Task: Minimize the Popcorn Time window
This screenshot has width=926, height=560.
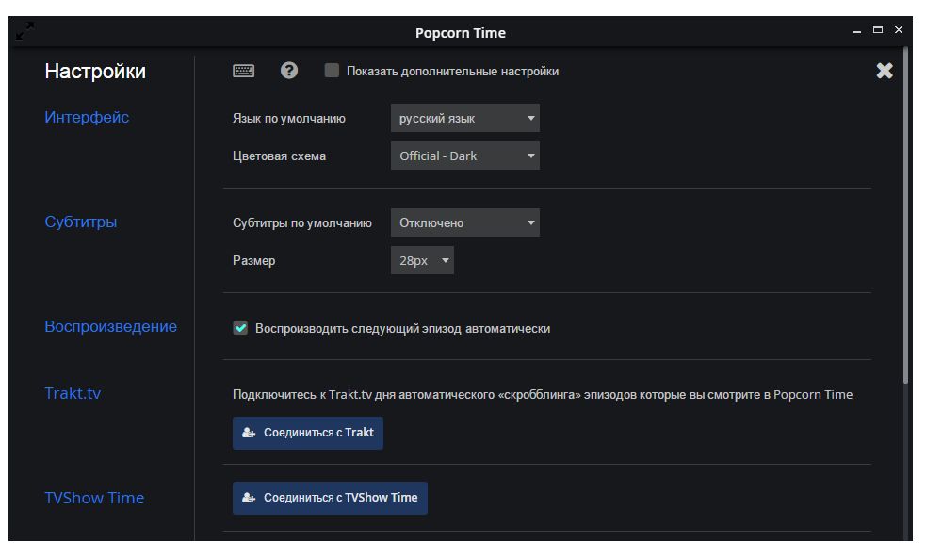Action: coord(857,31)
